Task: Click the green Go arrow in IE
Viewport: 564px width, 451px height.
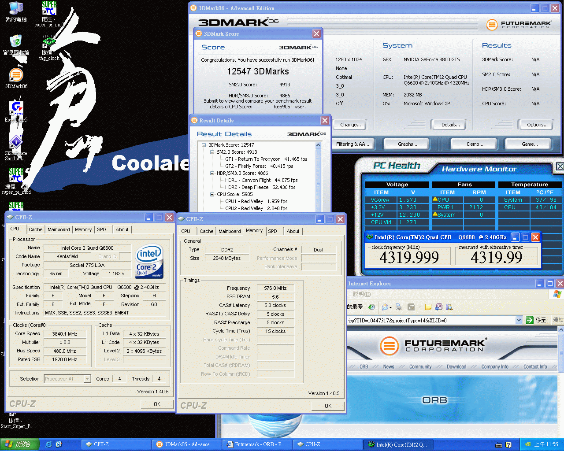Action: pos(530,320)
